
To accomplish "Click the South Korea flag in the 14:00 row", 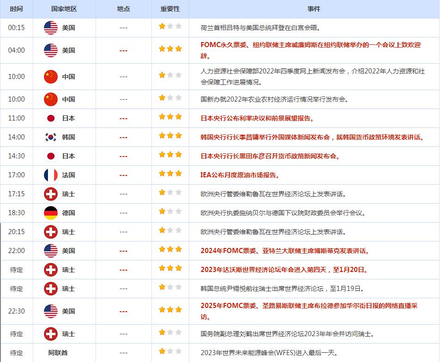I will (49, 137).
